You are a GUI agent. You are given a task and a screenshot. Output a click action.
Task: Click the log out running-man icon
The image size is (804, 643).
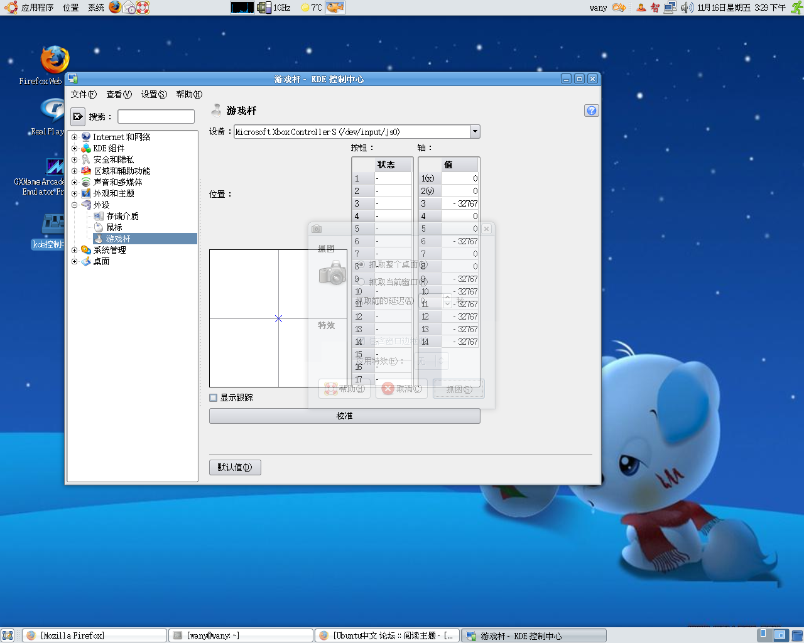coord(796,8)
